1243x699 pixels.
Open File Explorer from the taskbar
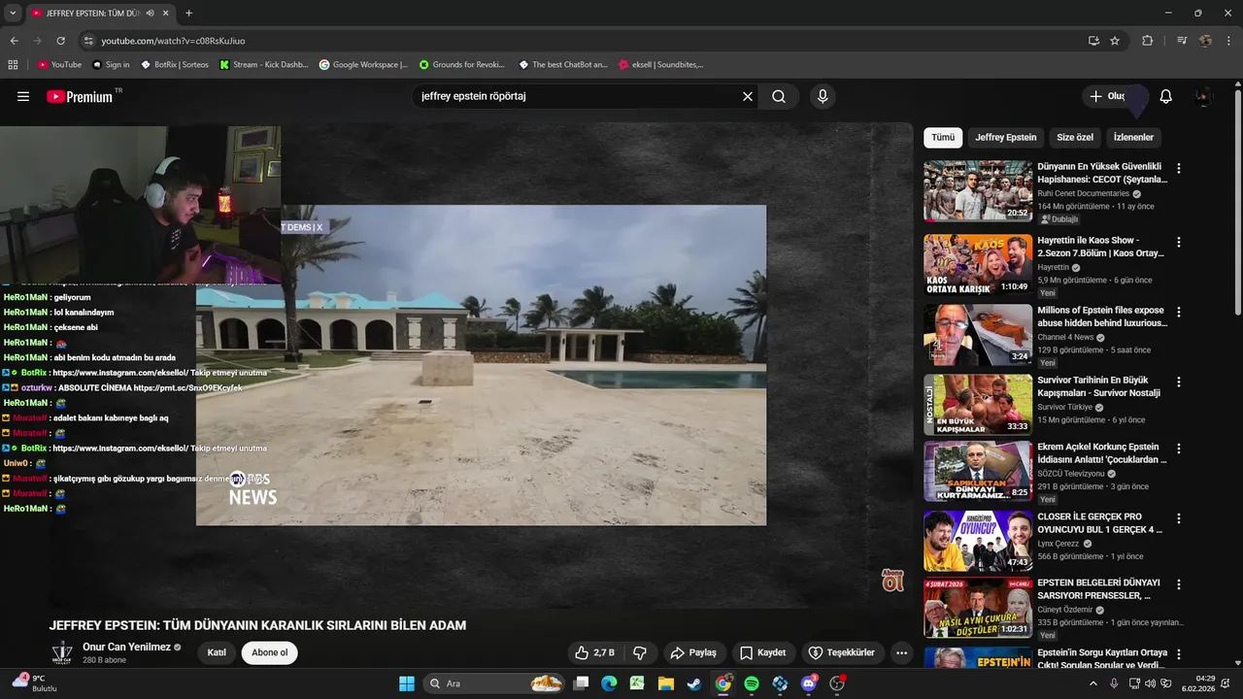[x=665, y=683]
